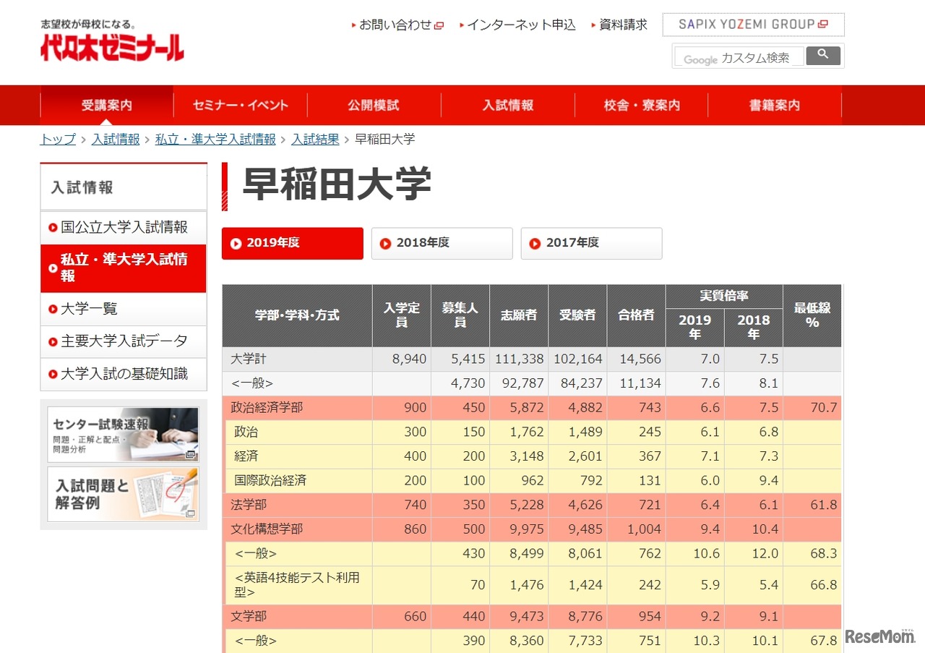View the 2017年度 admission data
This screenshot has width=925, height=653.
591,243
